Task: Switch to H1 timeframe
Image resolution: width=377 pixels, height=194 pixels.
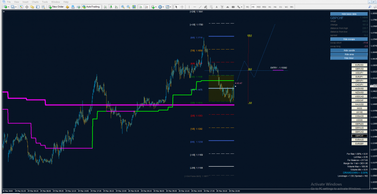Action: click(x=270, y=7)
